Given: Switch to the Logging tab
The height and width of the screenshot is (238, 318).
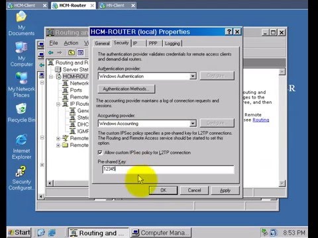Looking at the screenshot, I should click(172, 44).
